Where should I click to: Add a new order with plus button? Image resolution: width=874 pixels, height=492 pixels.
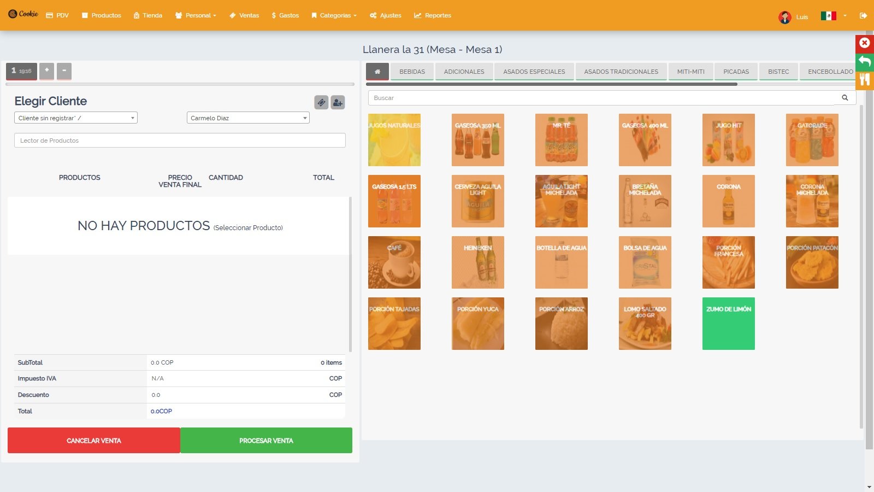point(47,71)
